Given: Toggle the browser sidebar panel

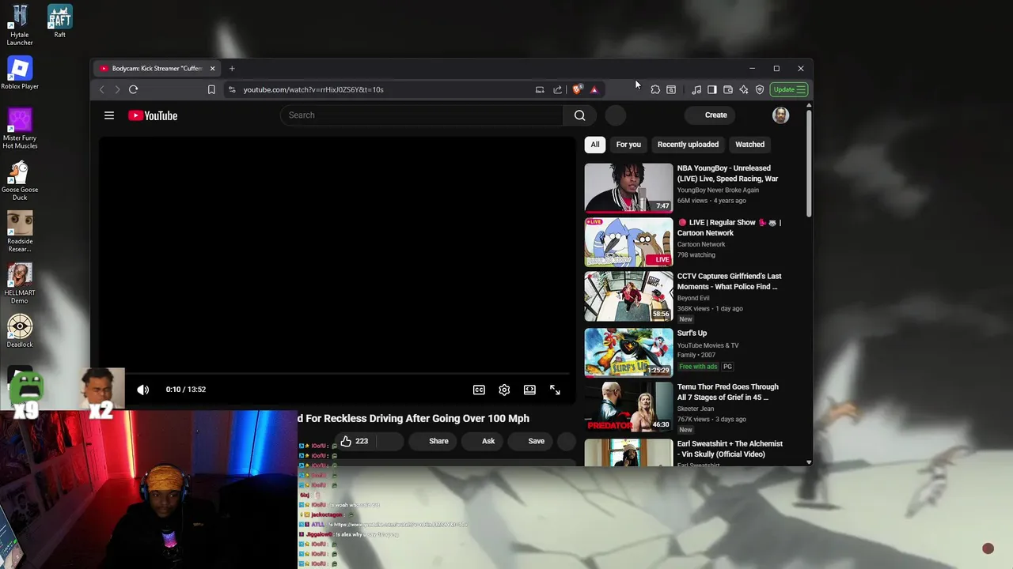Looking at the screenshot, I should [712, 89].
